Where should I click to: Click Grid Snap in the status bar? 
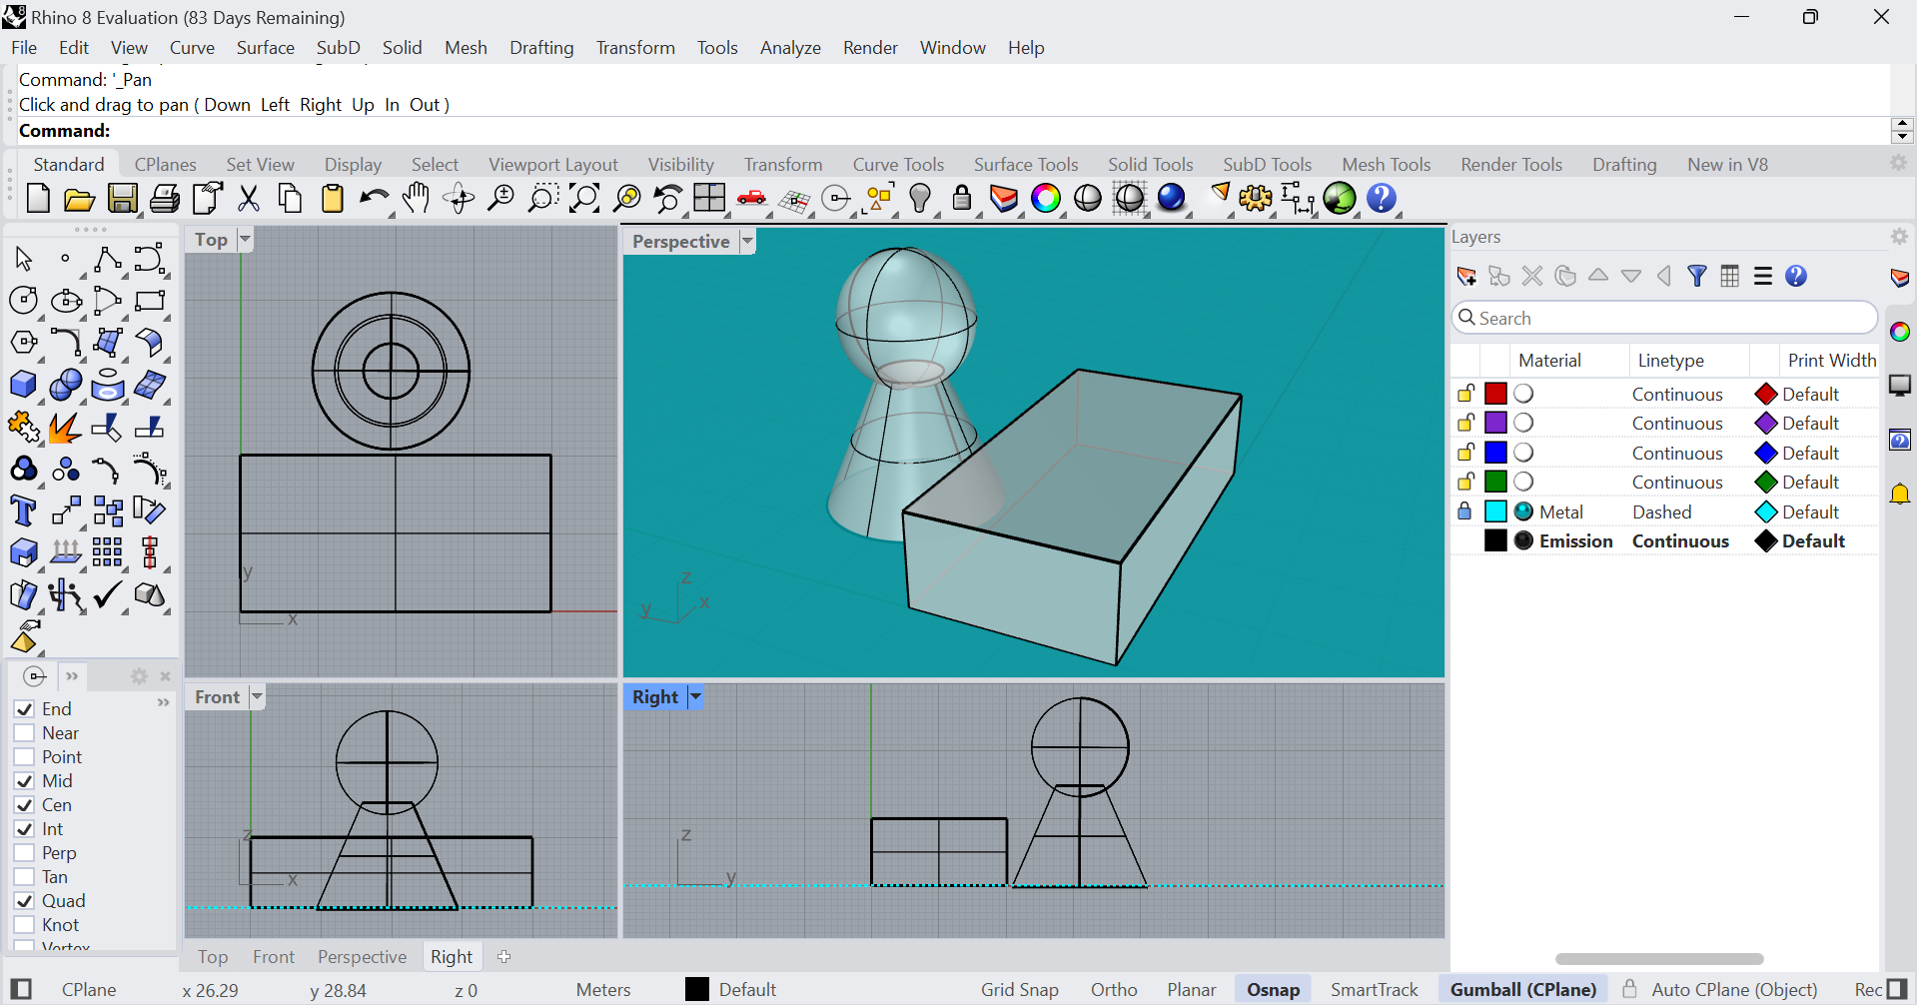pyautogui.click(x=1019, y=989)
